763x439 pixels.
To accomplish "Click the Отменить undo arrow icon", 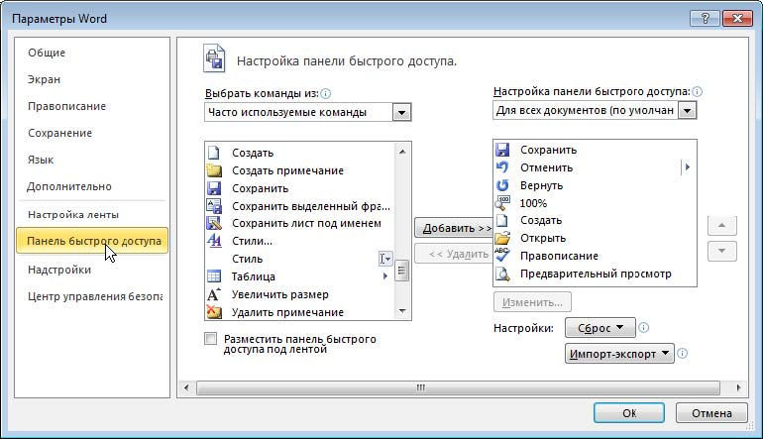I will 502,167.
